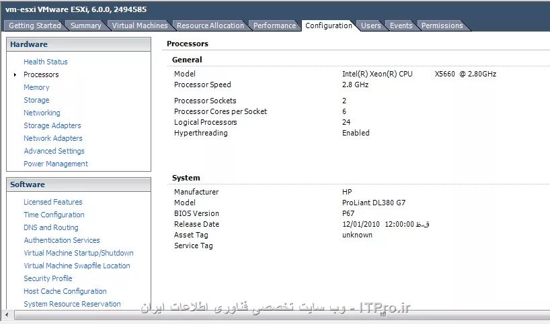This screenshot has height=324, width=550.
Task: Open Network Adapters settings
Action: tap(53, 138)
